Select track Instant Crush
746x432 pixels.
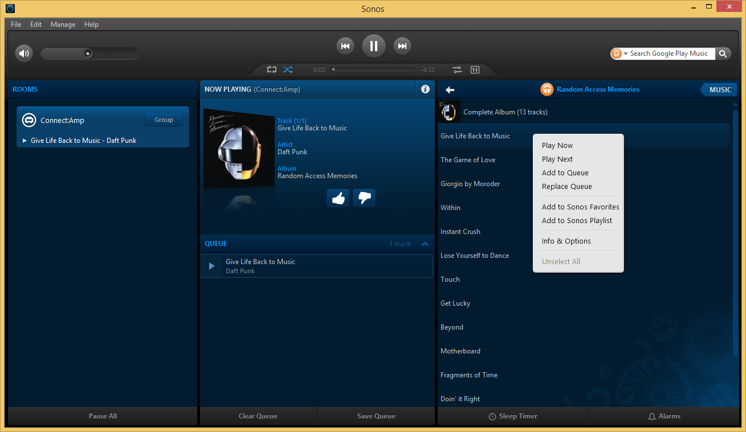[460, 232]
